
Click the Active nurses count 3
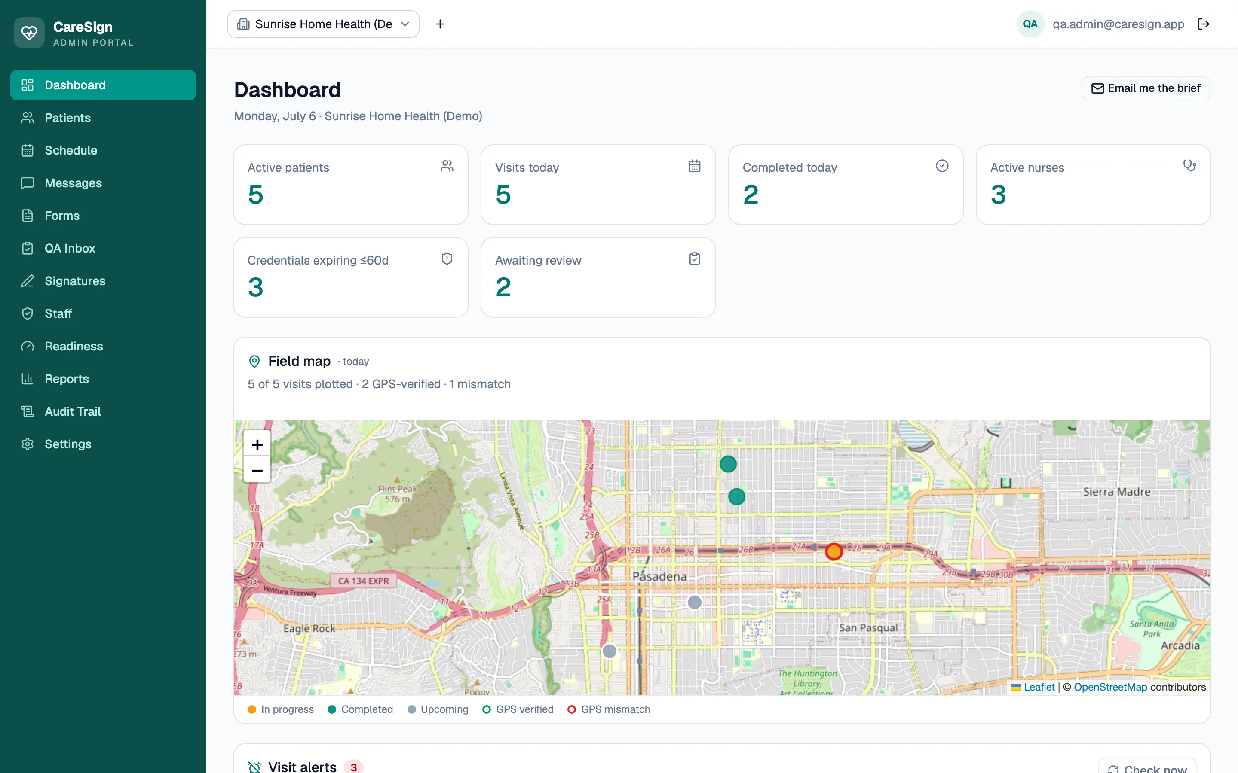999,195
